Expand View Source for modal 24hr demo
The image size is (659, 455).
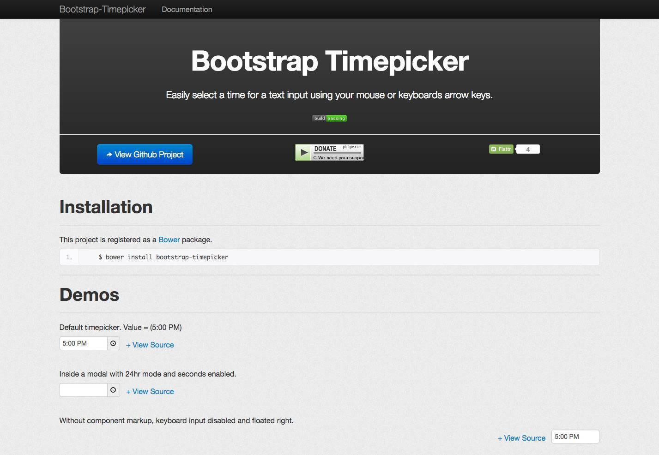[150, 391]
